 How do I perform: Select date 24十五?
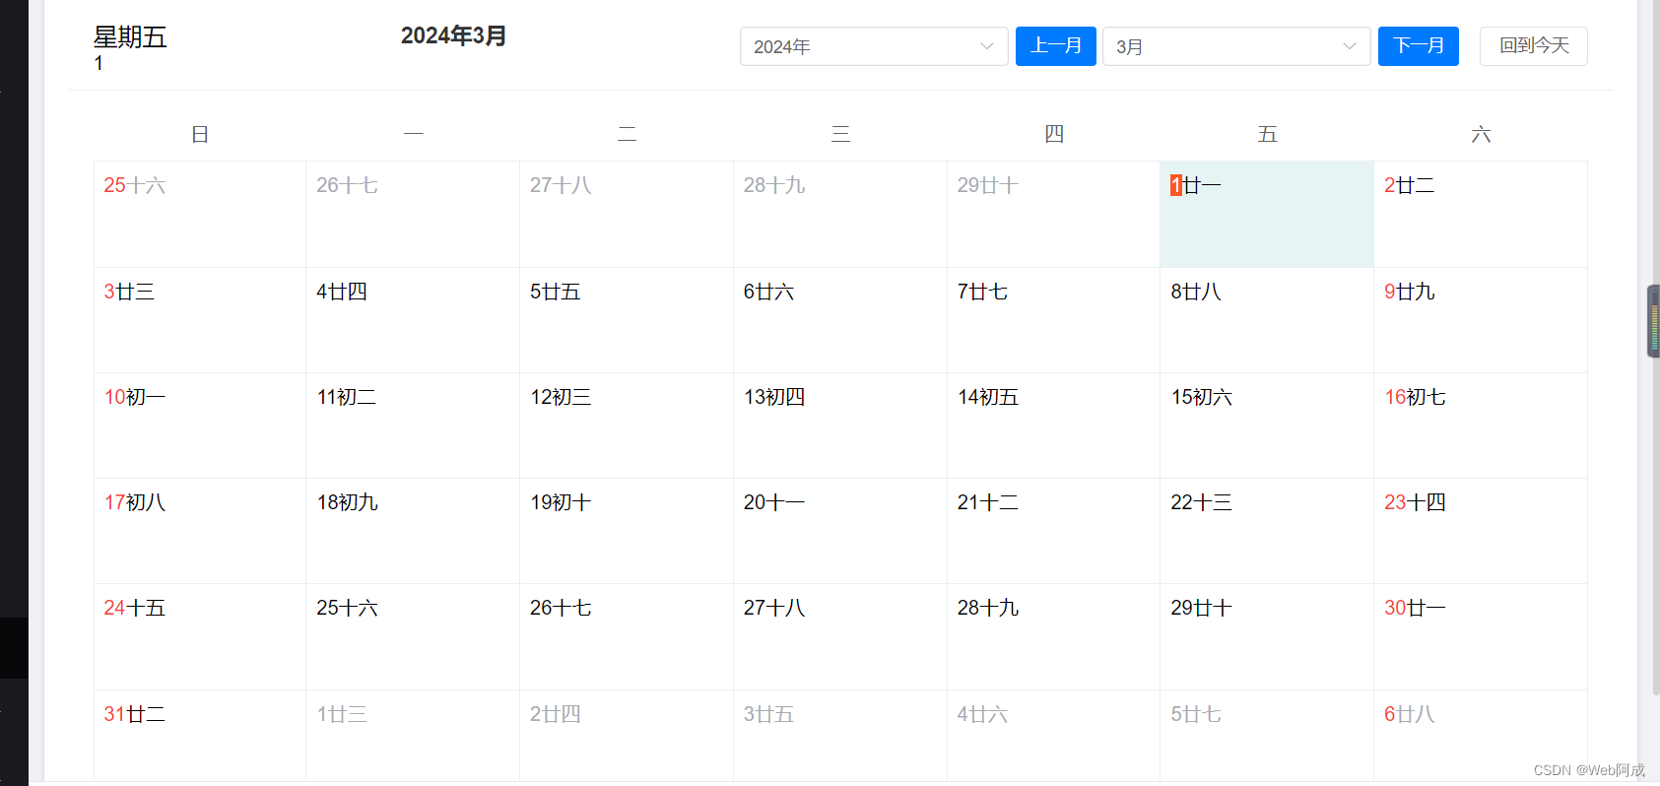(x=200, y=636)
